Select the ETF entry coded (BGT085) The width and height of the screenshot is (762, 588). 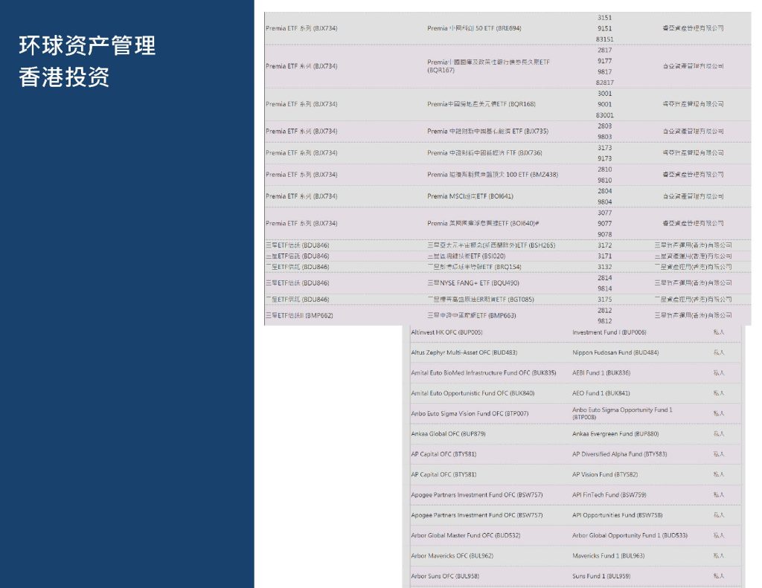coord(480,299)
